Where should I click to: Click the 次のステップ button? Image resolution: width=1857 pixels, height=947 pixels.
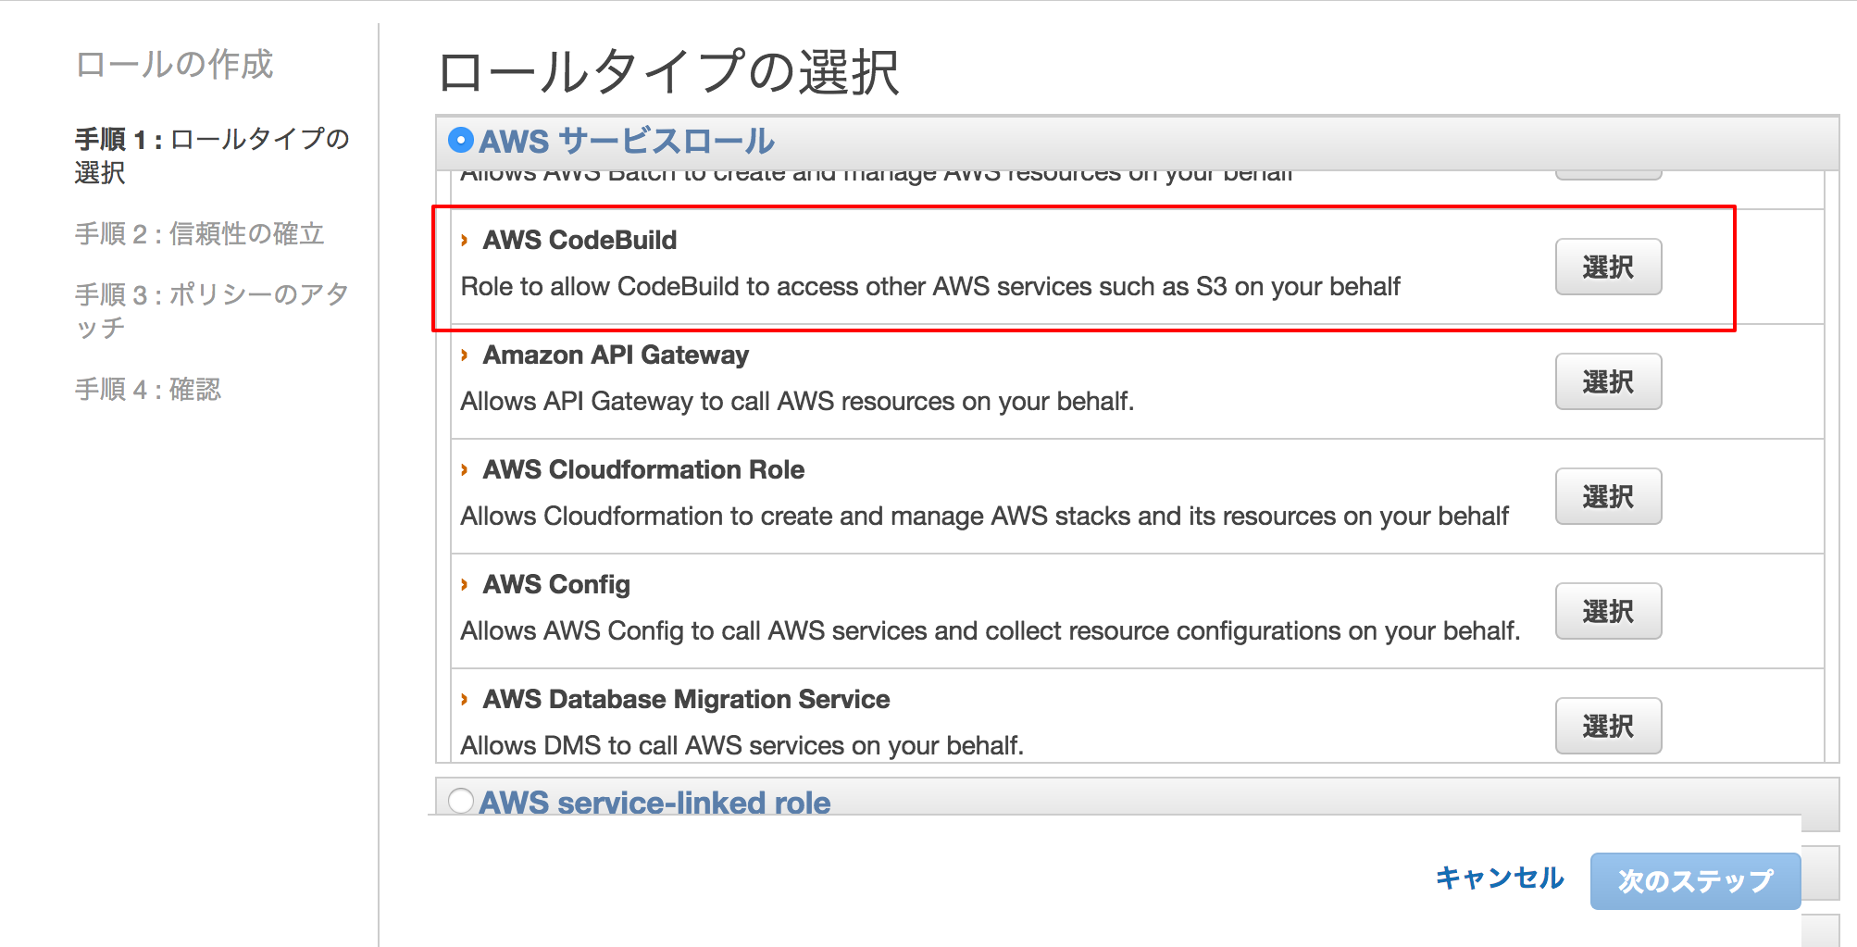click(x=1695, y=880)
